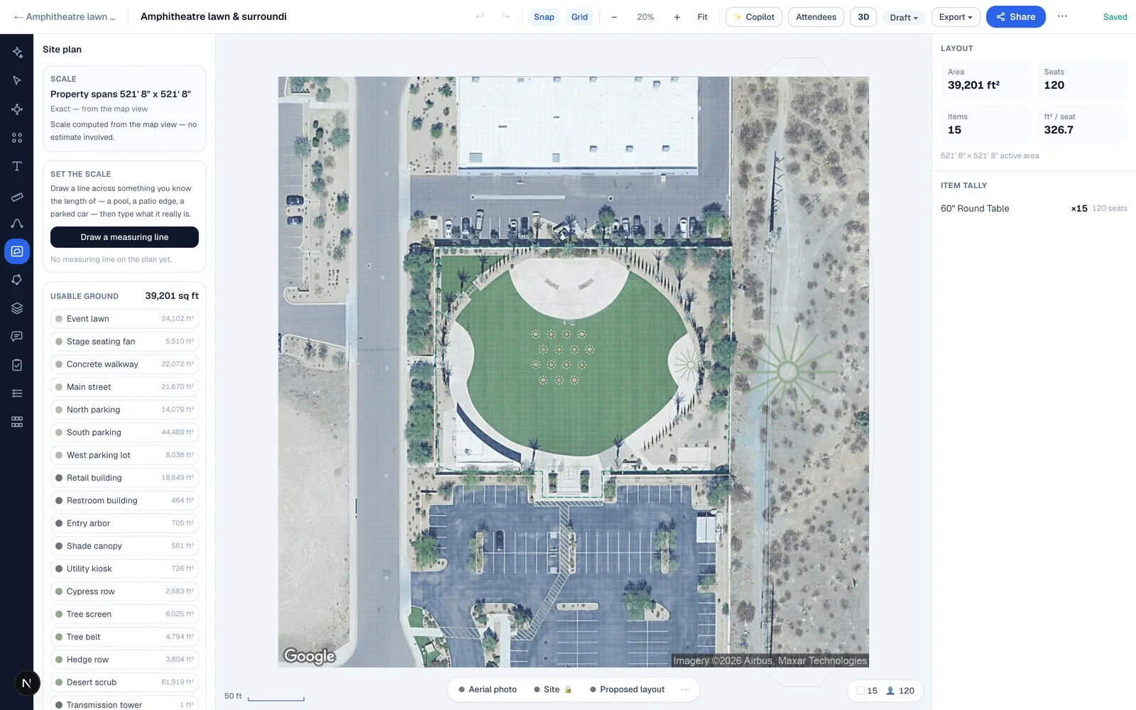Viewport: 1136px width, 710px height.
Task: Click Draw a measuring line button
Action: tap(124, 237)
